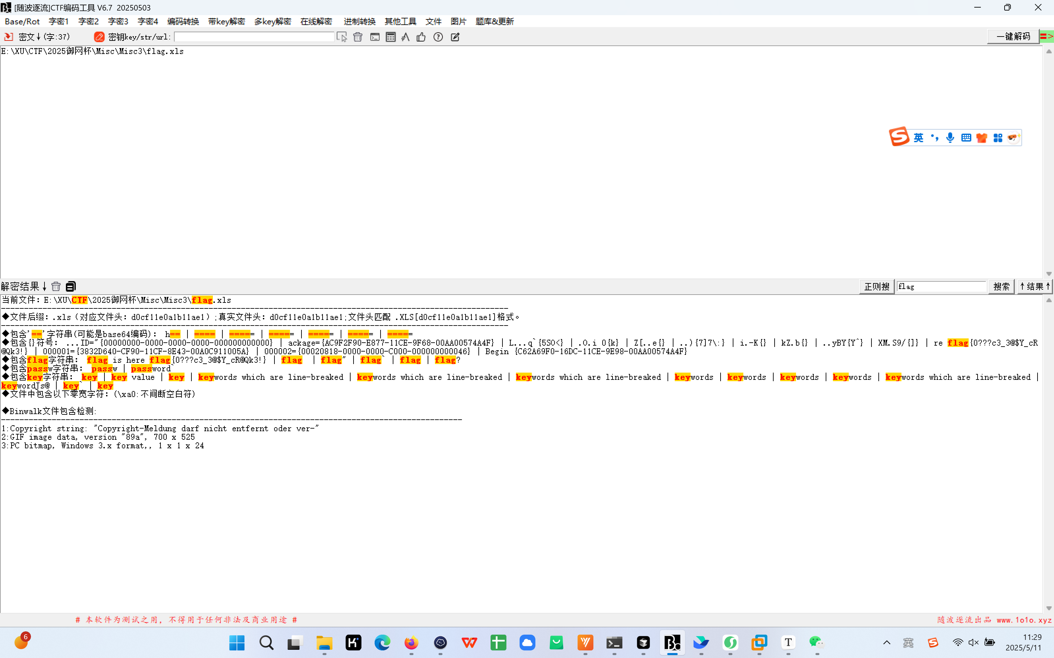Open the table grid toolbar icon
This screenshot has height=658, width=1054.
391,37
